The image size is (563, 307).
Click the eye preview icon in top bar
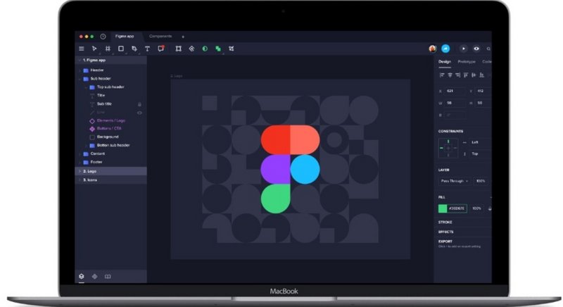(x=476, y=49)
